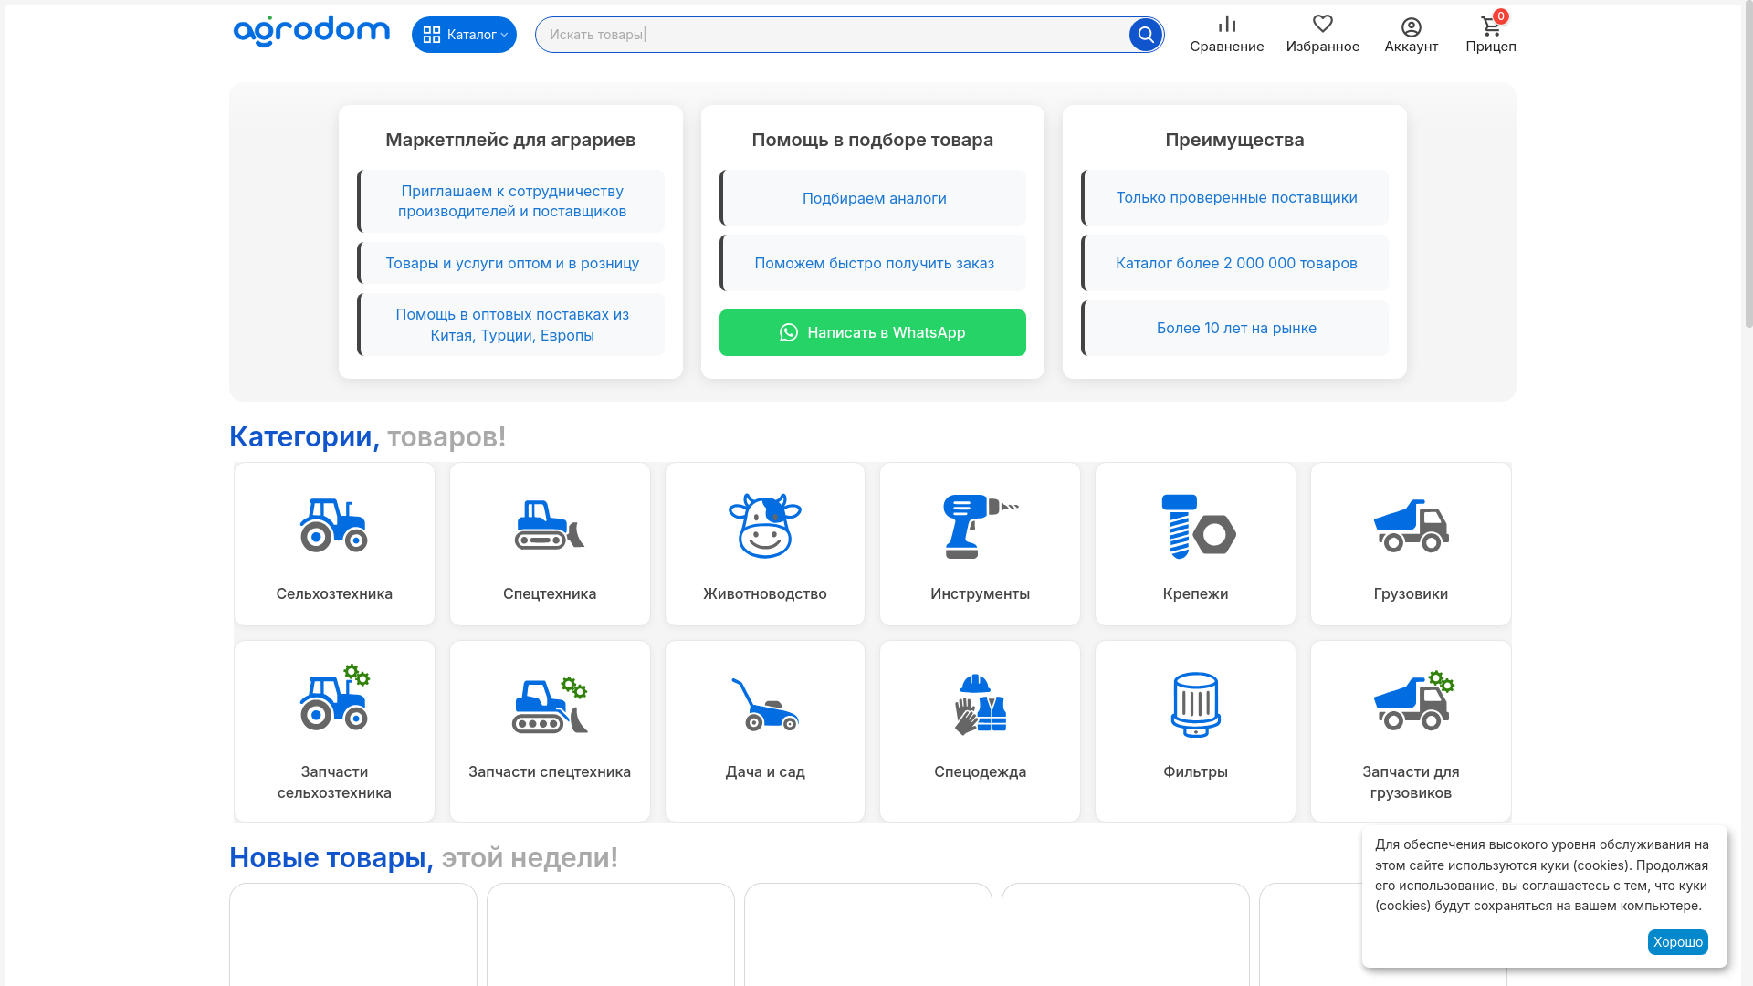Open Запчасти для грузовиков truck icon
This screenshot has width=1753, height=986.
[1413, 700]
